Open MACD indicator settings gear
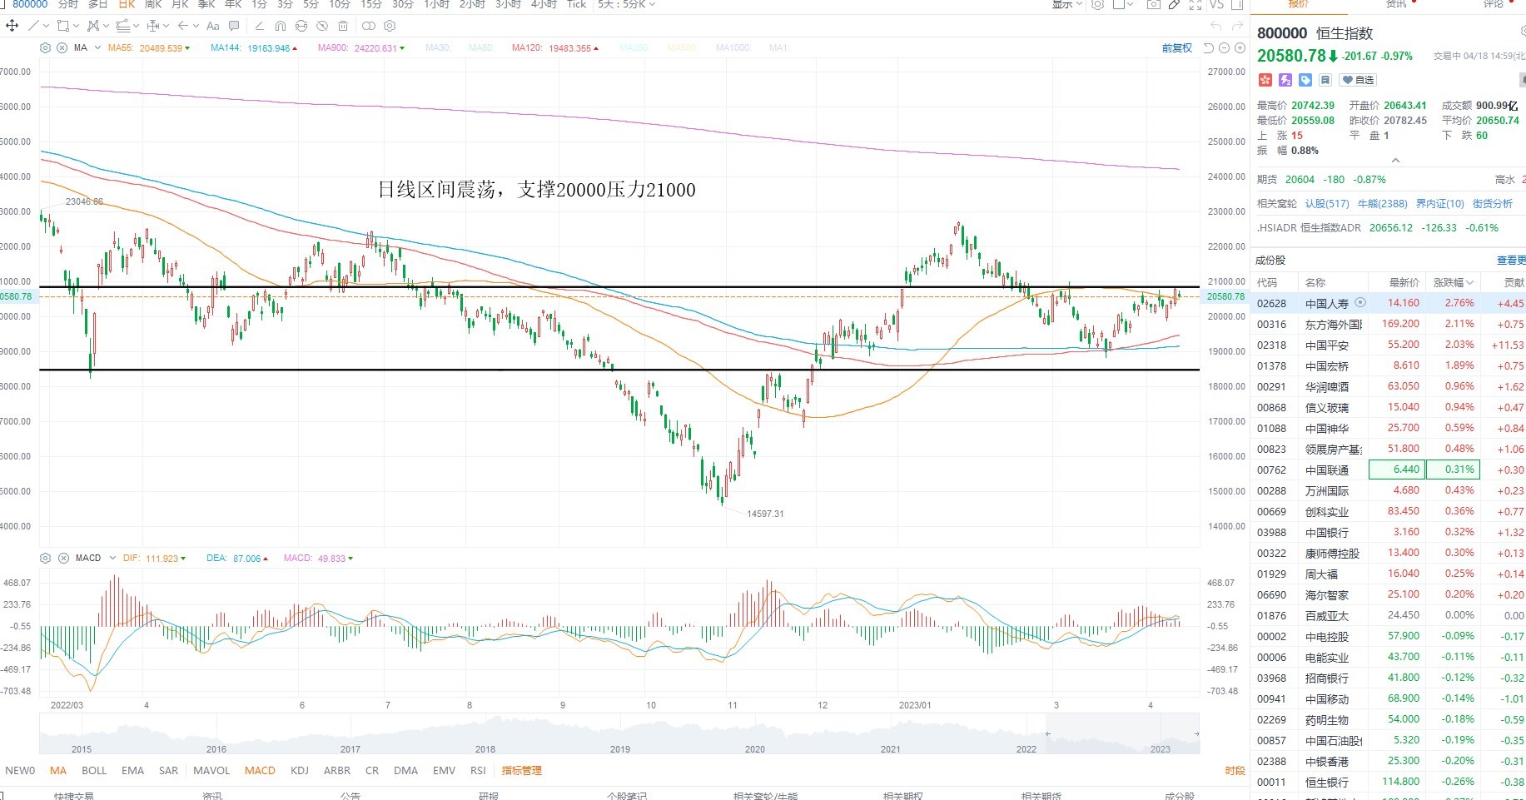Viewport: 1526px width, 800px height. tap(46, 558)
